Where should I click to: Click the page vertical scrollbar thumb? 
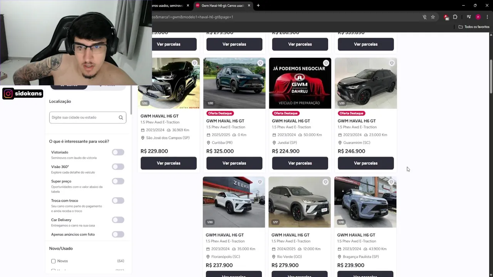click(491, 76)
